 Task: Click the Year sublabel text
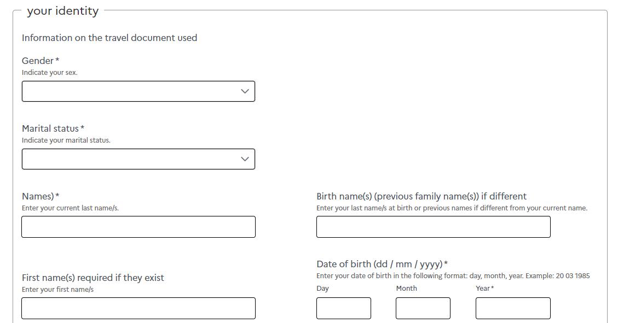[x=483, y=288]
